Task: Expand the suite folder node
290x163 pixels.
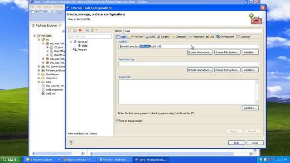Action: tap(39, 82)
